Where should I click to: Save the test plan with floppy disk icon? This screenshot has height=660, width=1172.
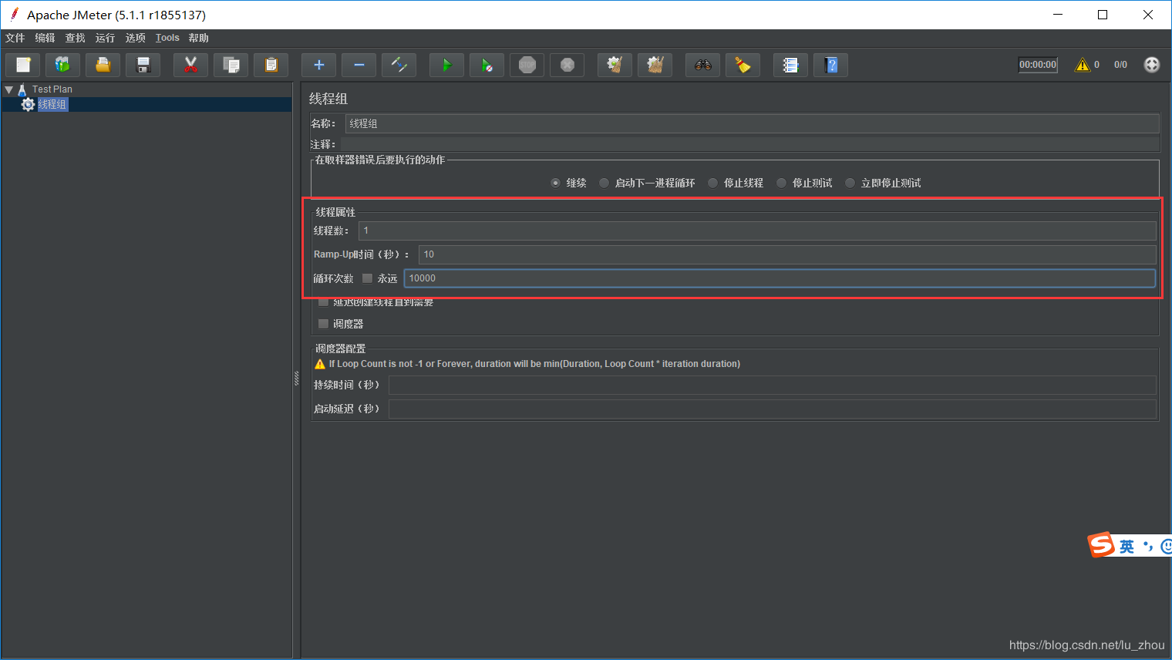point(143,65)
